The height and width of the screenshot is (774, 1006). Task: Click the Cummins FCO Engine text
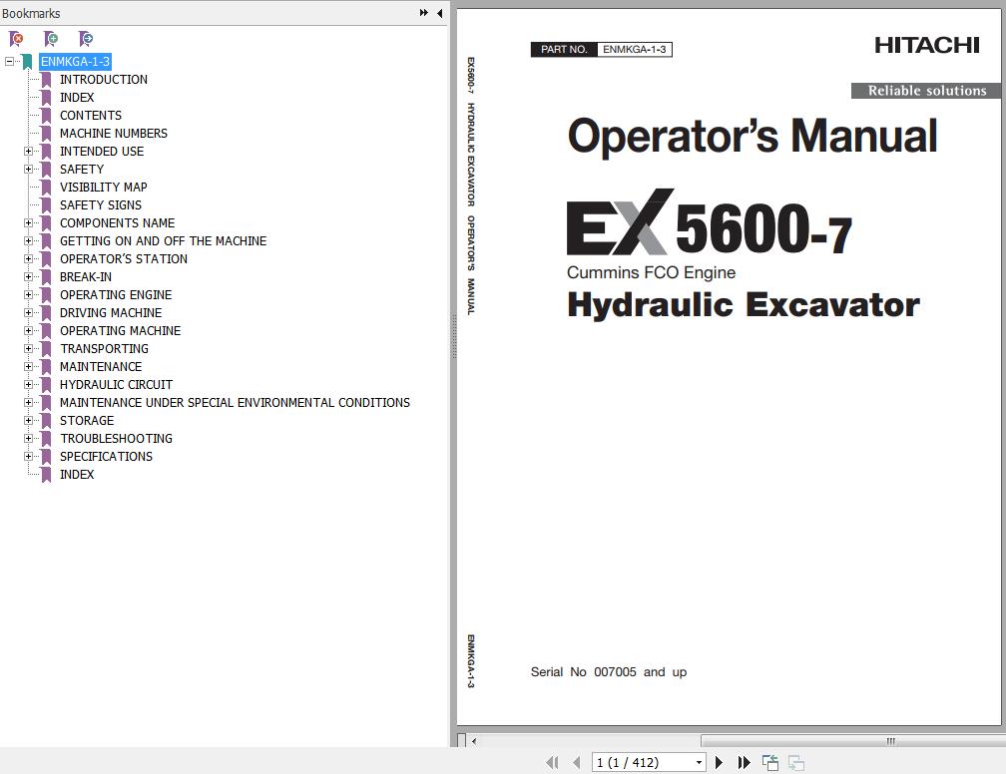[651, 272]
